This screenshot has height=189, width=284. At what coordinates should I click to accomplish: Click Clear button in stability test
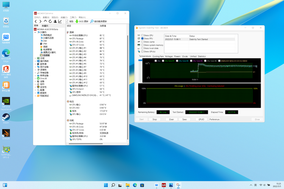(x=171, y=119)
